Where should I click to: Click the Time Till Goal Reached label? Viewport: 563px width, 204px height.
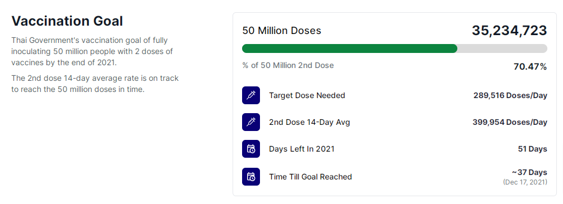tap(310, 177)
